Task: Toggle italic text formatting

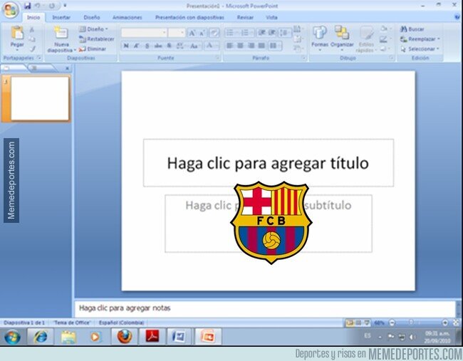Action: [x=137, y=46]
